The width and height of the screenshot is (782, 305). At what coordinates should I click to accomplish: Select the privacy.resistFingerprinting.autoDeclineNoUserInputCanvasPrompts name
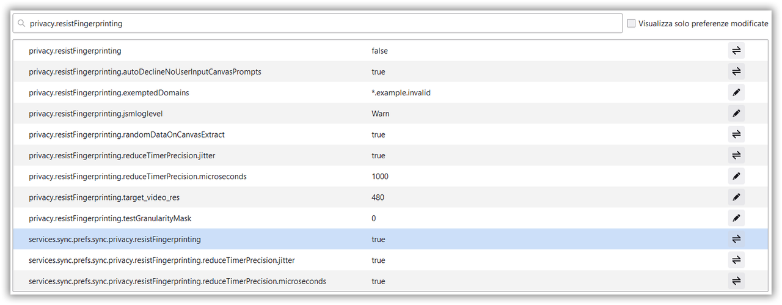pos(145,72)
